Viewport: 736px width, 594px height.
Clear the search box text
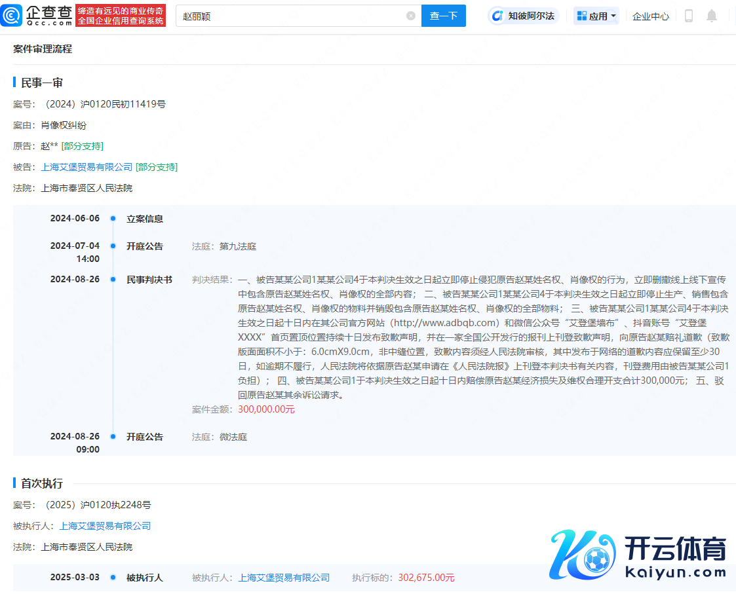[411, 16]
